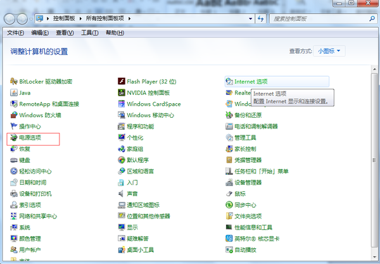
Task: Open the 操作中心 flag icon
Action: pyautogui.click(x=14, y=126)
